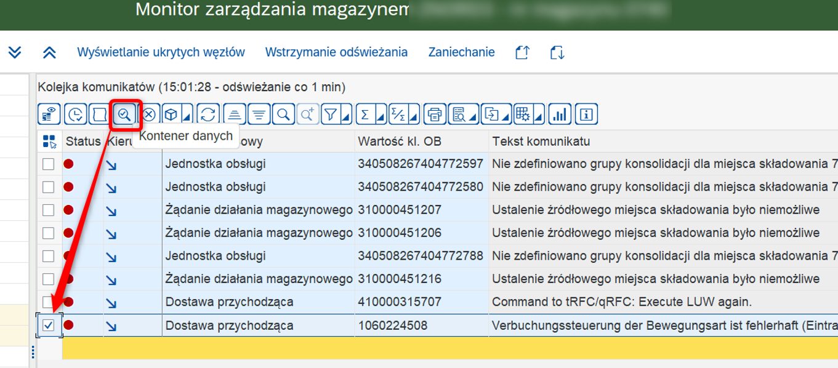Click the information icon at toolbar end

click(586, 114)
